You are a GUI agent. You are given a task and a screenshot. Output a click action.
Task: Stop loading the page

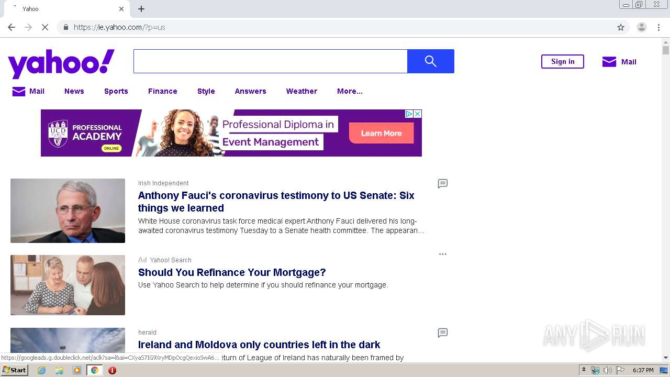point(45,27)
